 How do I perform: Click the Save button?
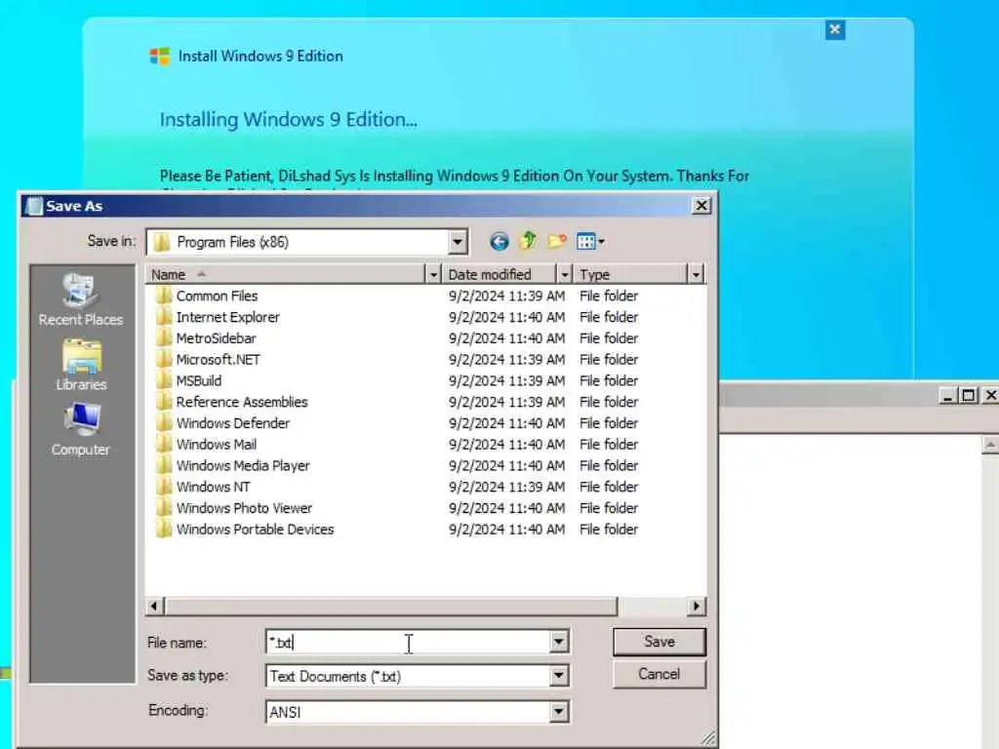(659, 642)
